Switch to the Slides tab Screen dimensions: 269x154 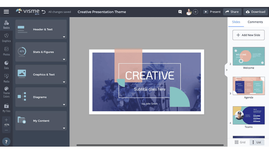[x=236, y=22]
